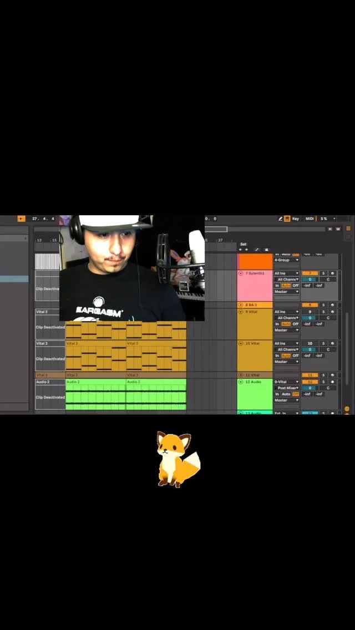355x630 pixels.
Task: Solo the 9 Vital track
Action: click(323, 311)
